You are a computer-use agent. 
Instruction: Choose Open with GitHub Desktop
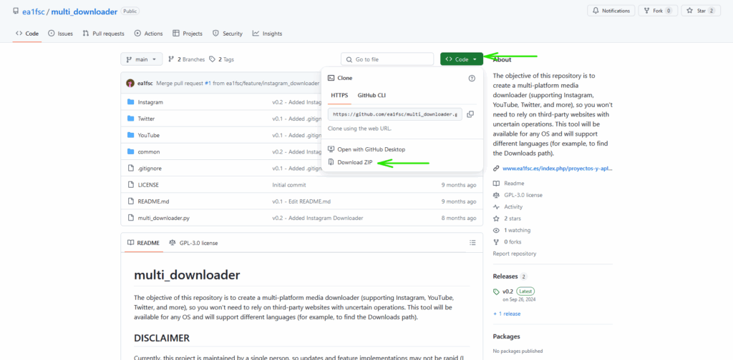pos(372,150)
